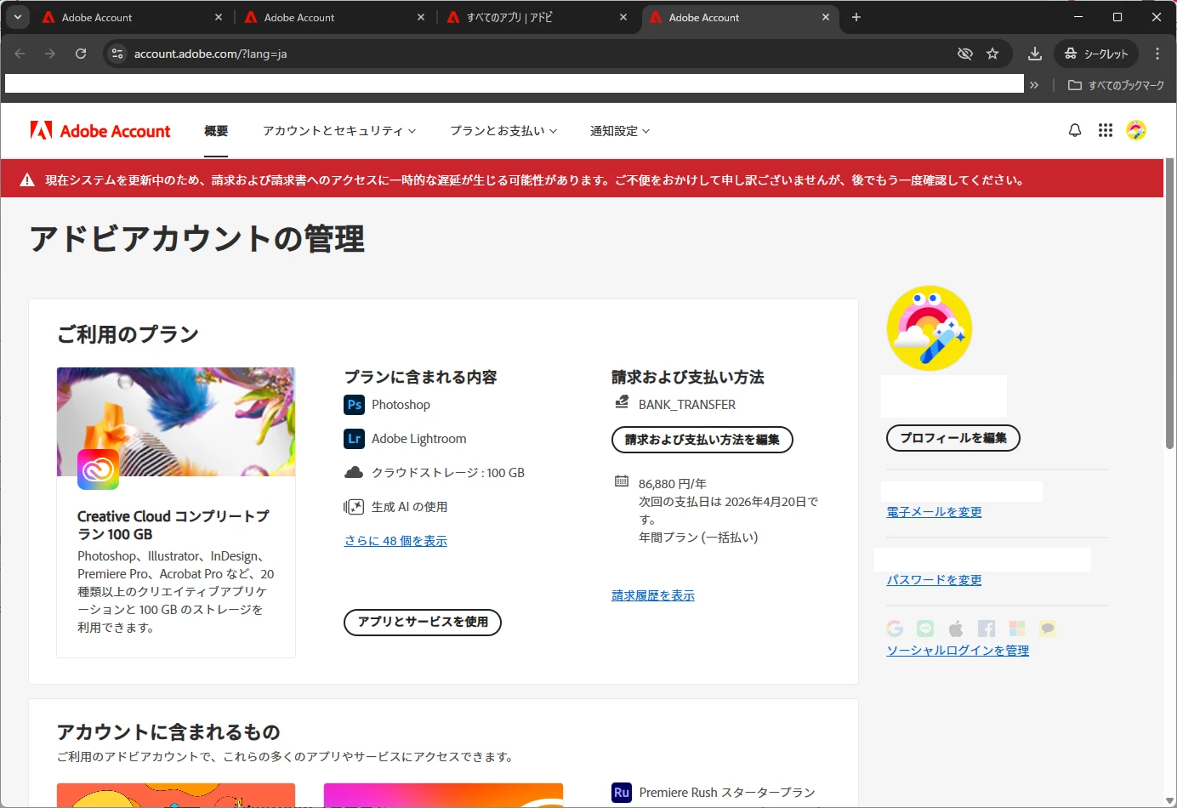Viewport: 1177px width, 808px height.
Task: Open the profile avatar menu in header
Action: 1136,130
